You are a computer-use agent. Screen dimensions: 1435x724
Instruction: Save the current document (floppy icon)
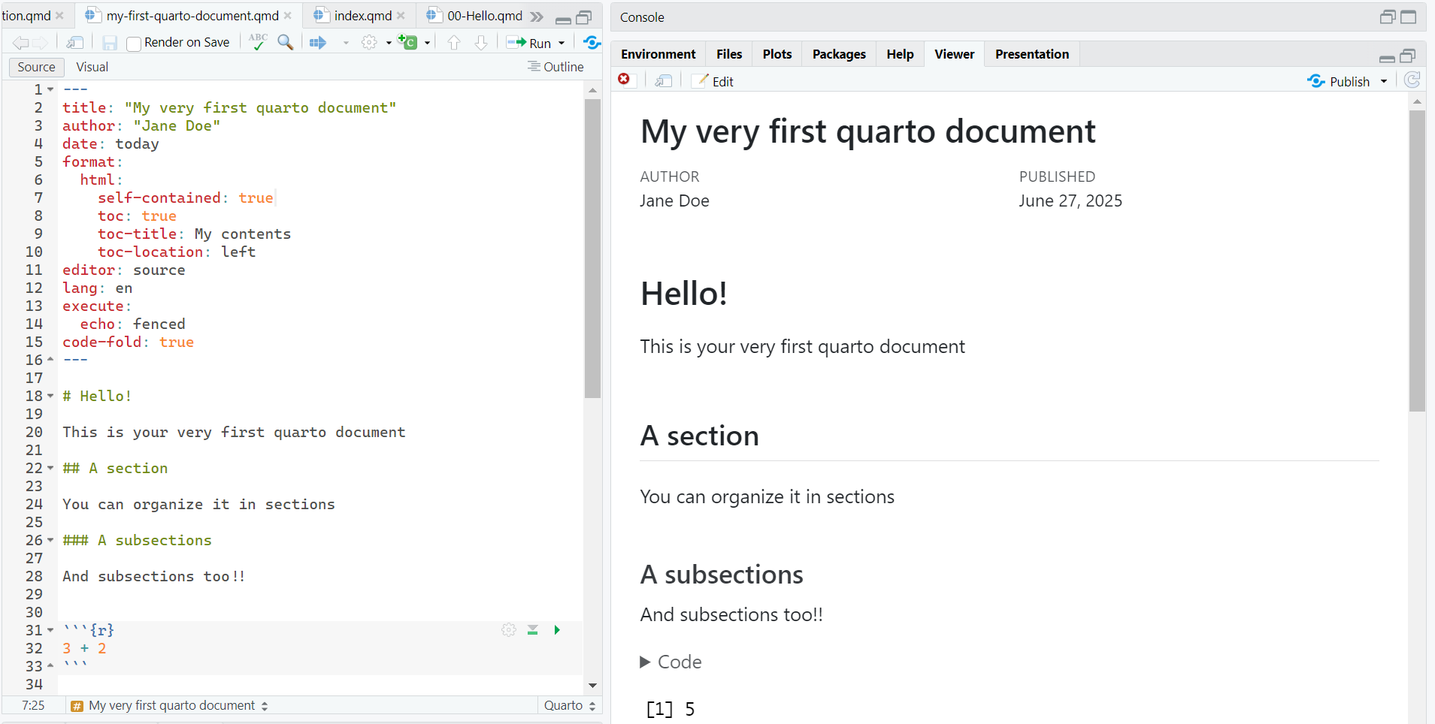click(110, 43)
